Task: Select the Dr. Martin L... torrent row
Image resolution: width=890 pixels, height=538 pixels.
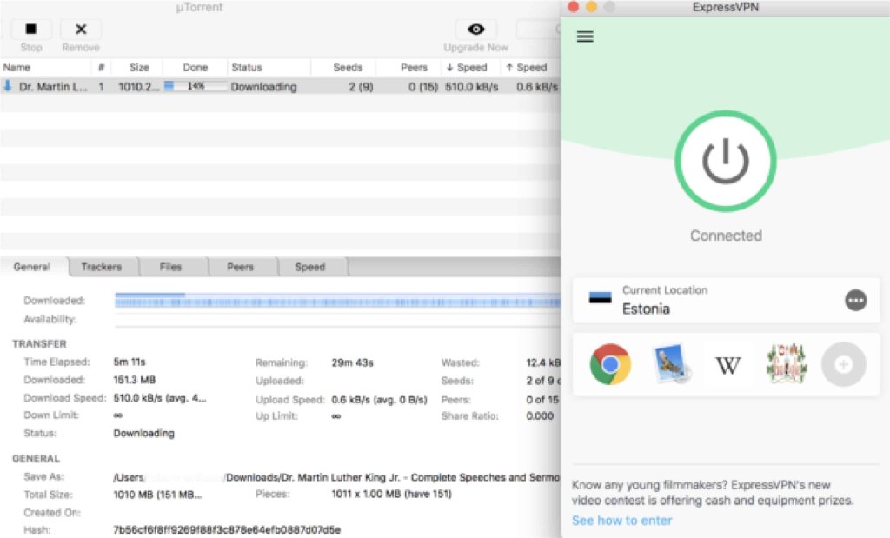Action: 52,87
